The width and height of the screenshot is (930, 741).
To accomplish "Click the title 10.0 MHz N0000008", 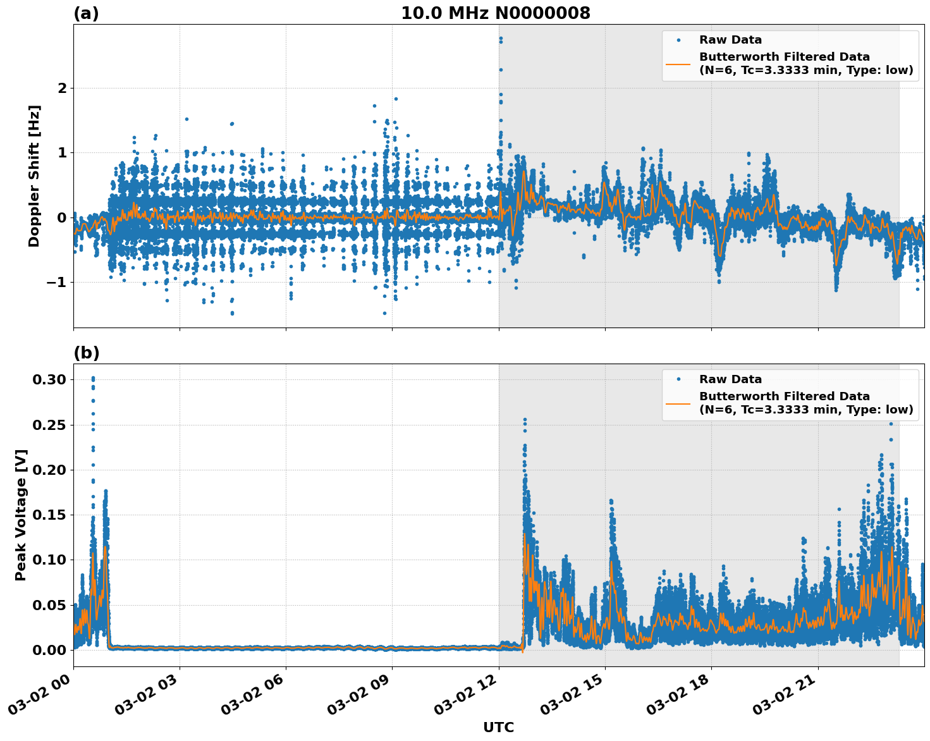I will tap(496, 11).
